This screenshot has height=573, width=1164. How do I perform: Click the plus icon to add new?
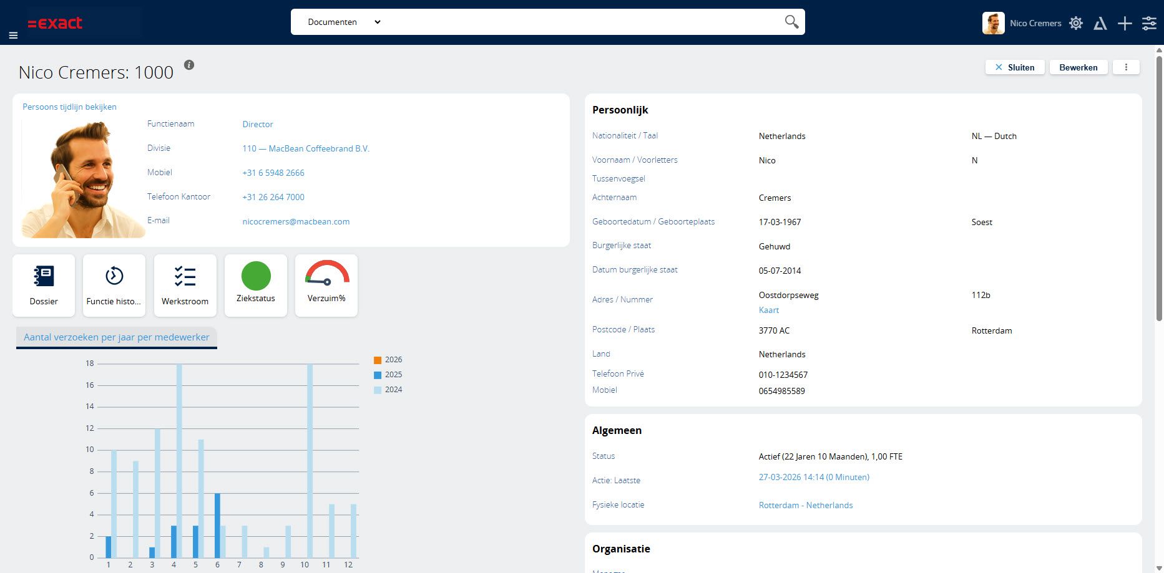coord(1125,24)
